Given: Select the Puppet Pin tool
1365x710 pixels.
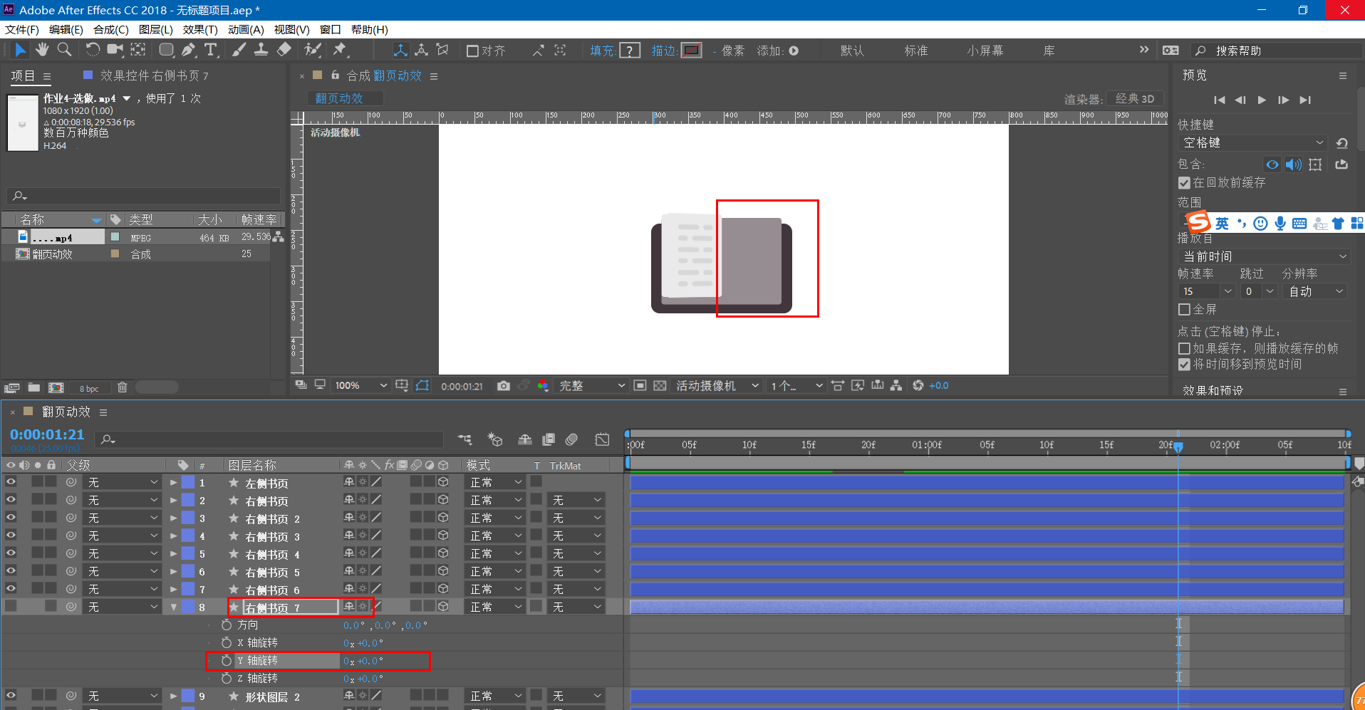Looking at the screenshot, I should pyautogui.click(x=340, y=50).
